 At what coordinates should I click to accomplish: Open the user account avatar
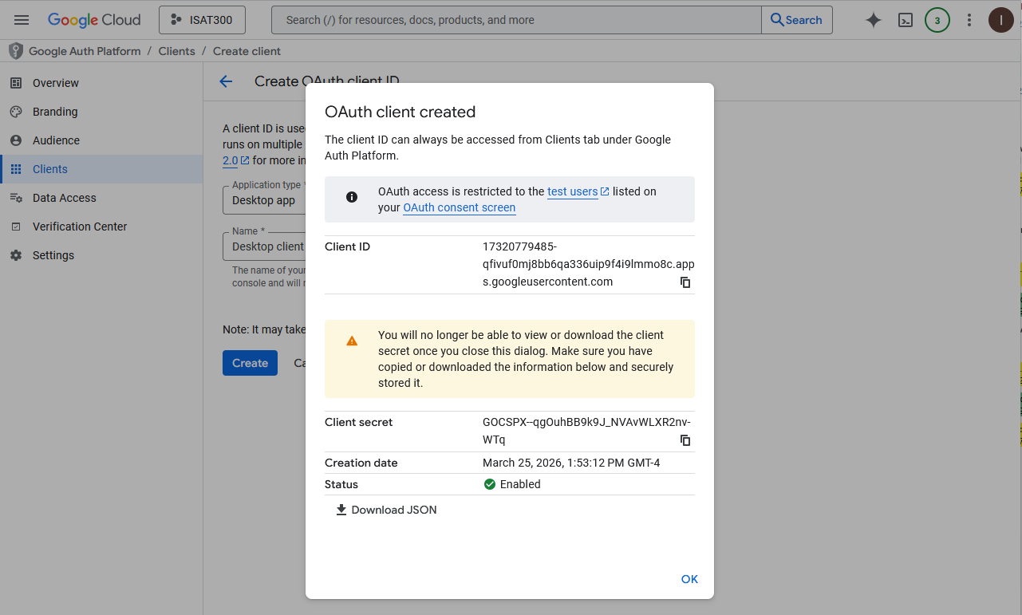click(1000, 20)
